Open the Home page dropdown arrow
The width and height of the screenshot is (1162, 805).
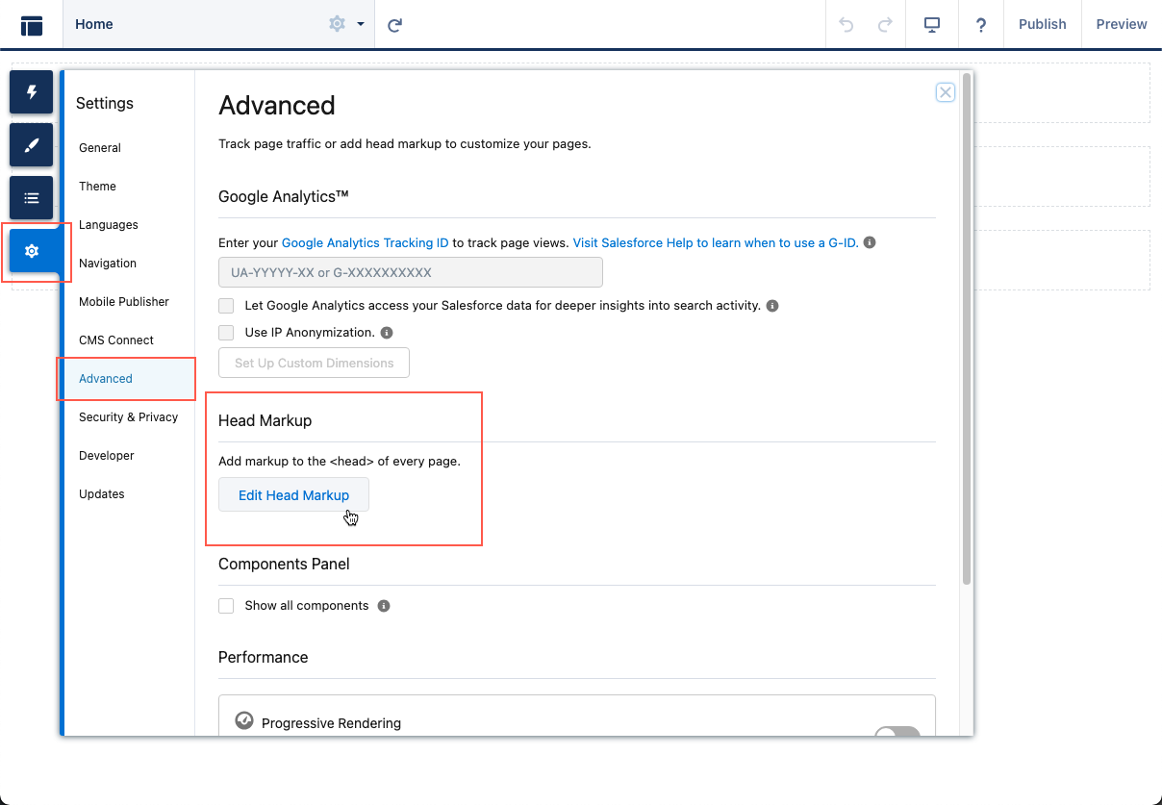click(361, 25)
